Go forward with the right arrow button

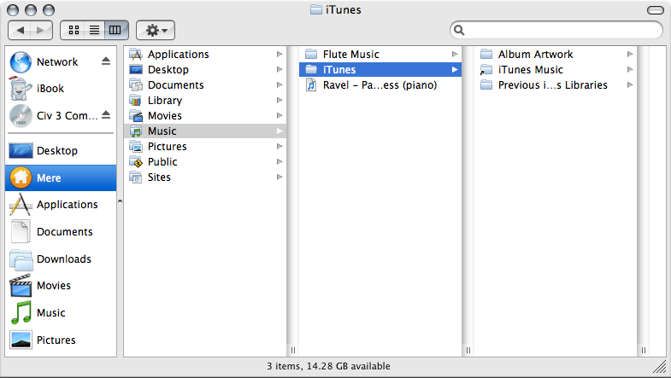click(41, 30)
